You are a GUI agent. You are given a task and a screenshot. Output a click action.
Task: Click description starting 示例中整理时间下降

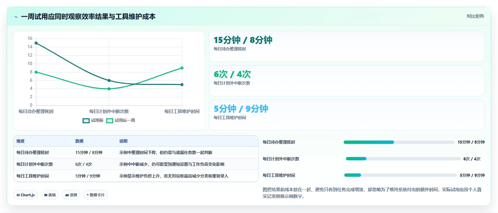pos(166,153)
